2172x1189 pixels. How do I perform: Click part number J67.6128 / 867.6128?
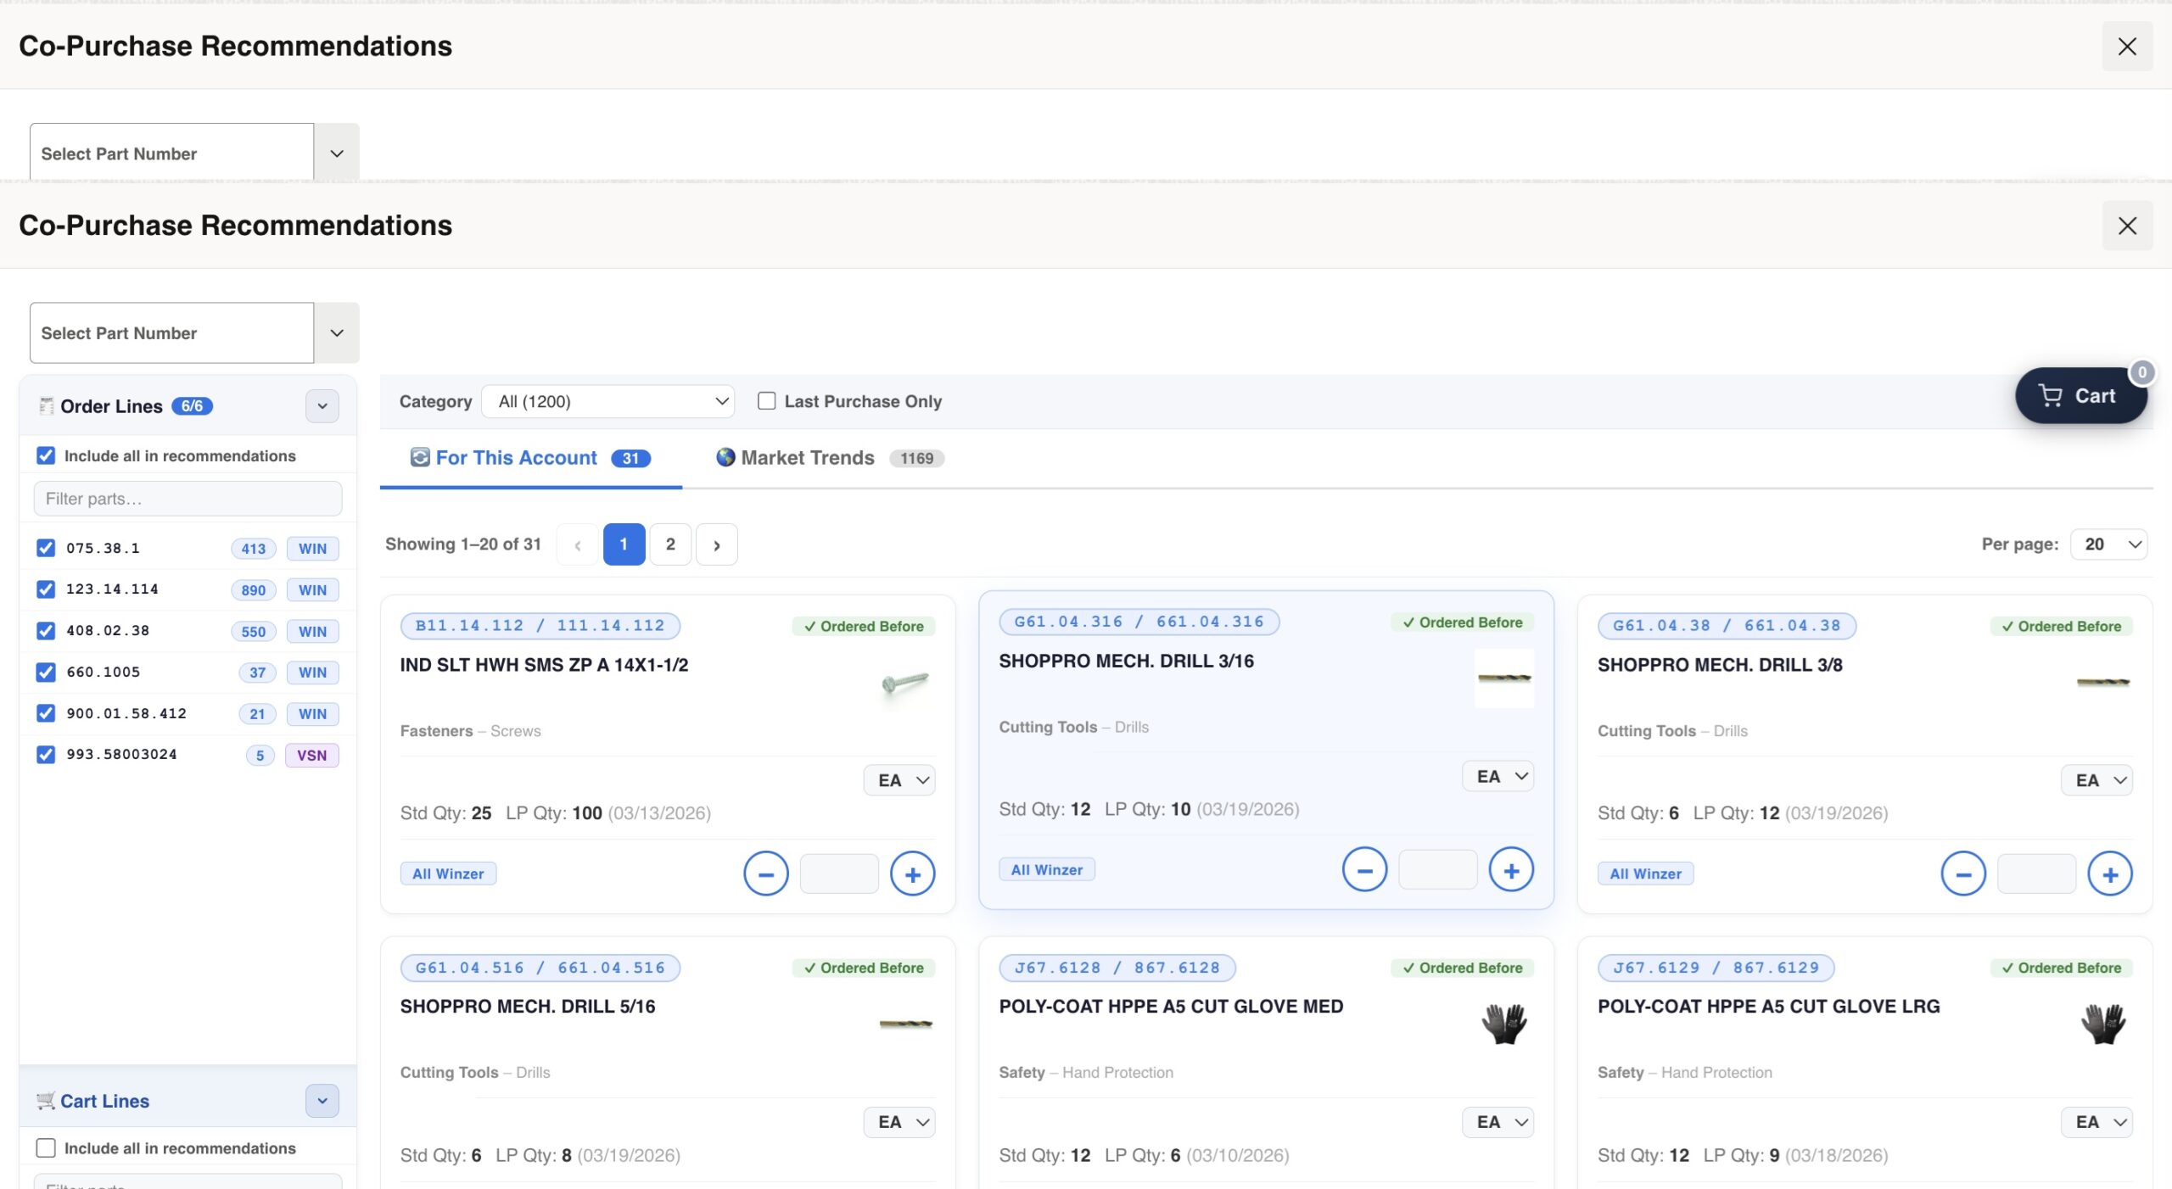click(x=1117, y=968)
